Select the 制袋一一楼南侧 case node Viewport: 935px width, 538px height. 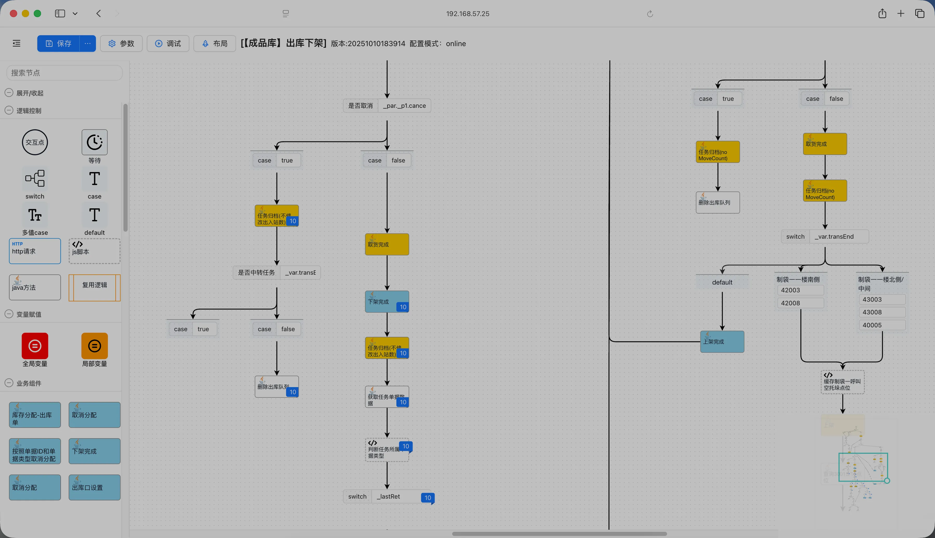[x=800, y=291]
